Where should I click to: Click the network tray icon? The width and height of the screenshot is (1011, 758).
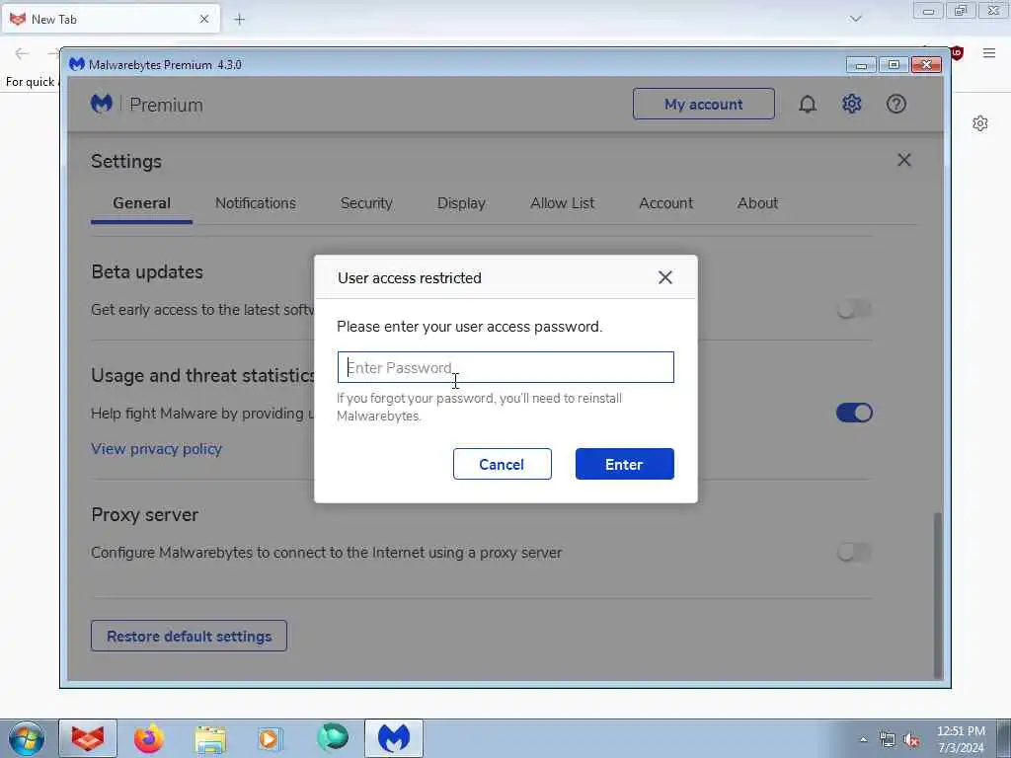[888, 739]
